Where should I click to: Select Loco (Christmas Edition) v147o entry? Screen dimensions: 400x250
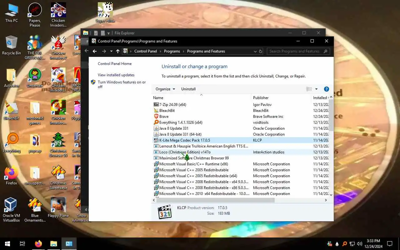pos(241,152)
